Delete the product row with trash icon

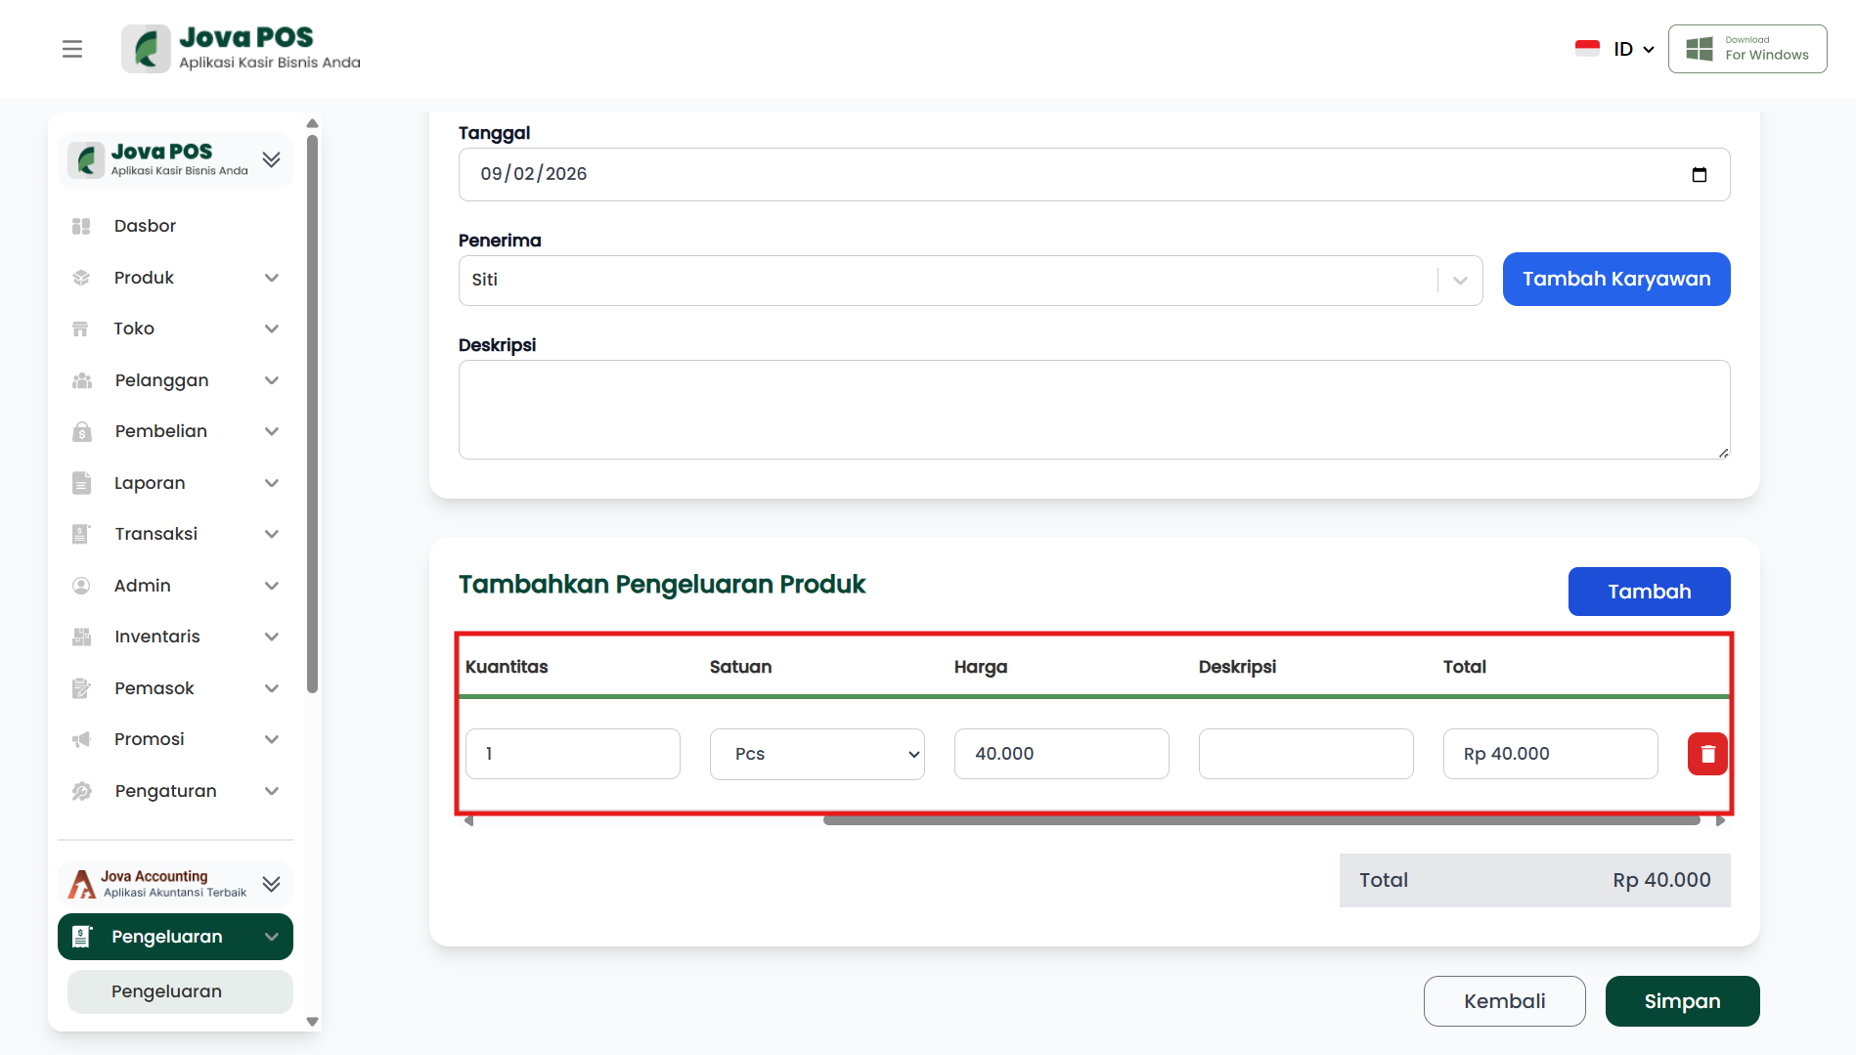[1707, 754]
